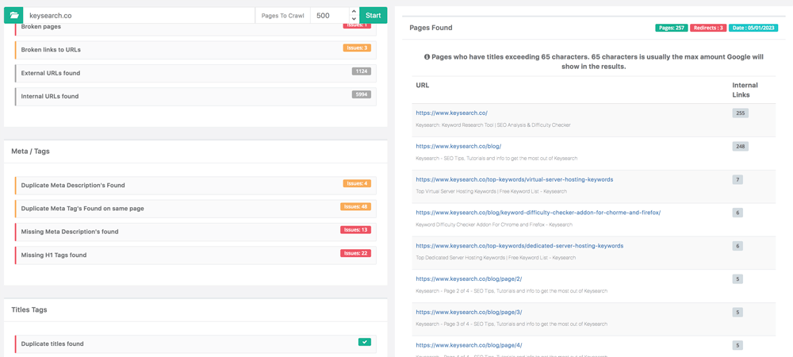The image size is (793, 357).
Task: Click the Pages To Crawl number field
Action: click(x=329, y=15)
